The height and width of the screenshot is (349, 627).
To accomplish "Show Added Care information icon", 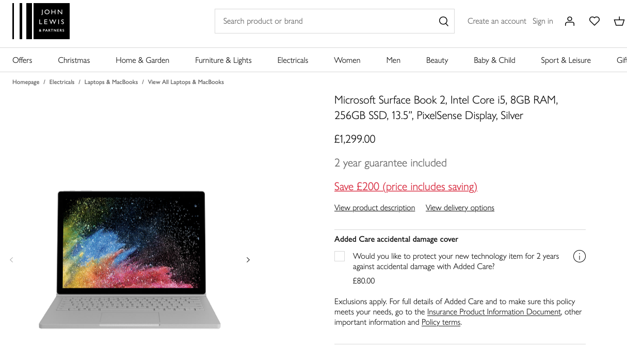I will click(580, 256).
